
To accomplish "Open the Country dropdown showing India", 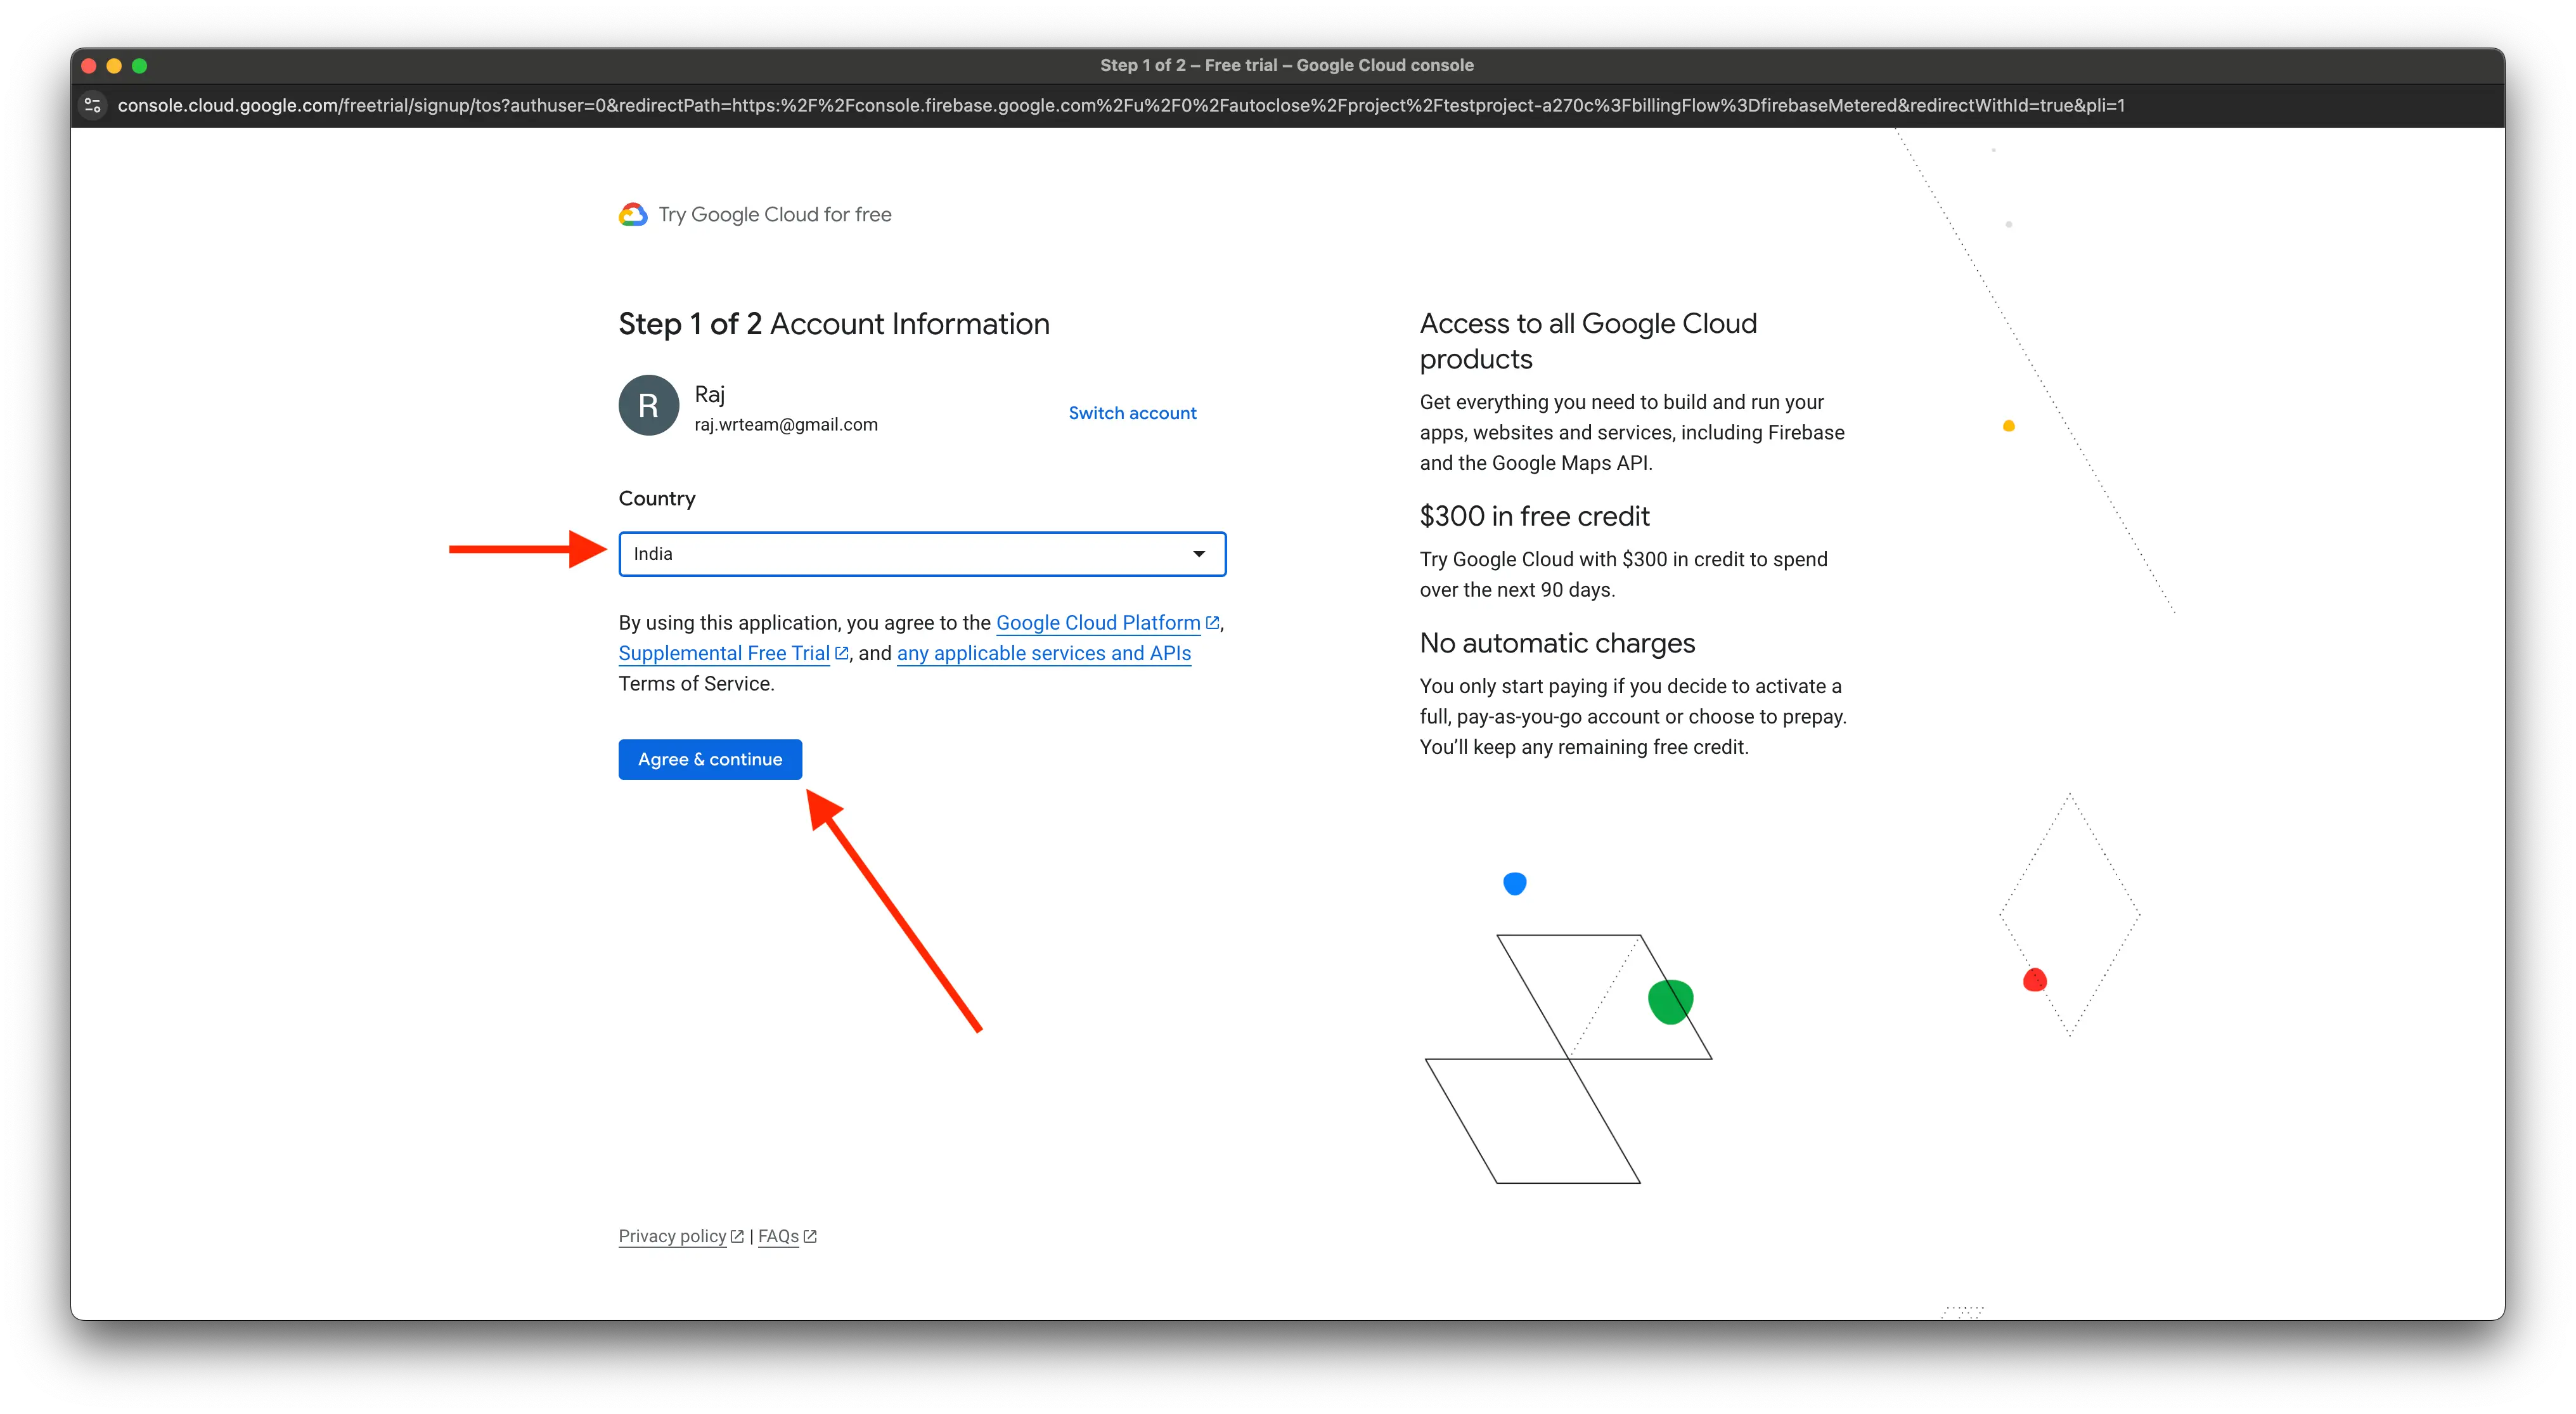I will (922, 554).
